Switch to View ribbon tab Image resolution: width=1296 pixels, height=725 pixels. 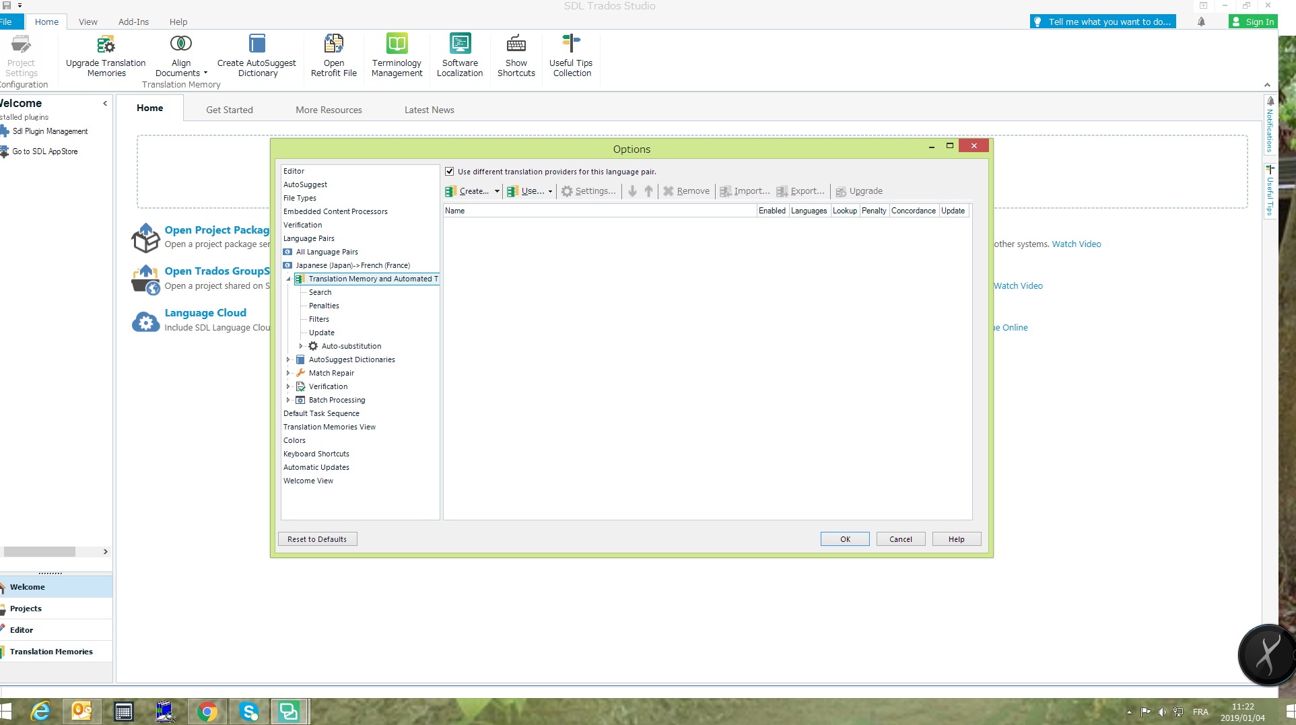[x=88, y=22]
